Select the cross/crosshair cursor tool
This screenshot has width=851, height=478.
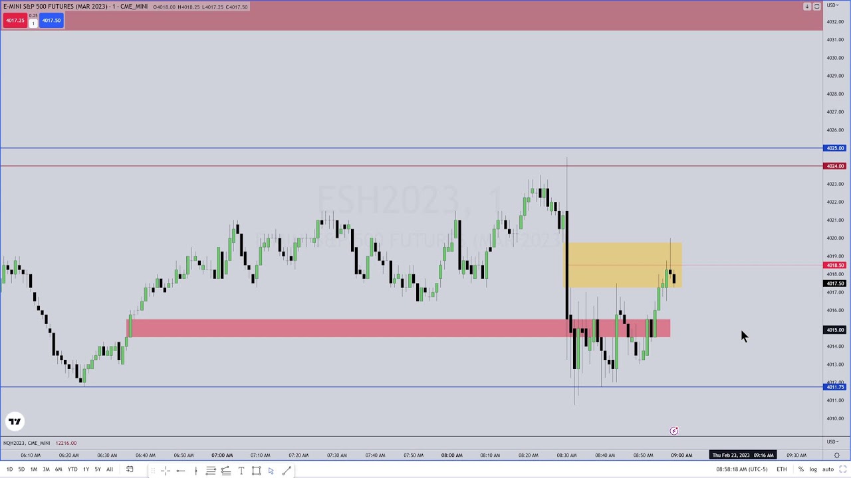coord(166,471)
